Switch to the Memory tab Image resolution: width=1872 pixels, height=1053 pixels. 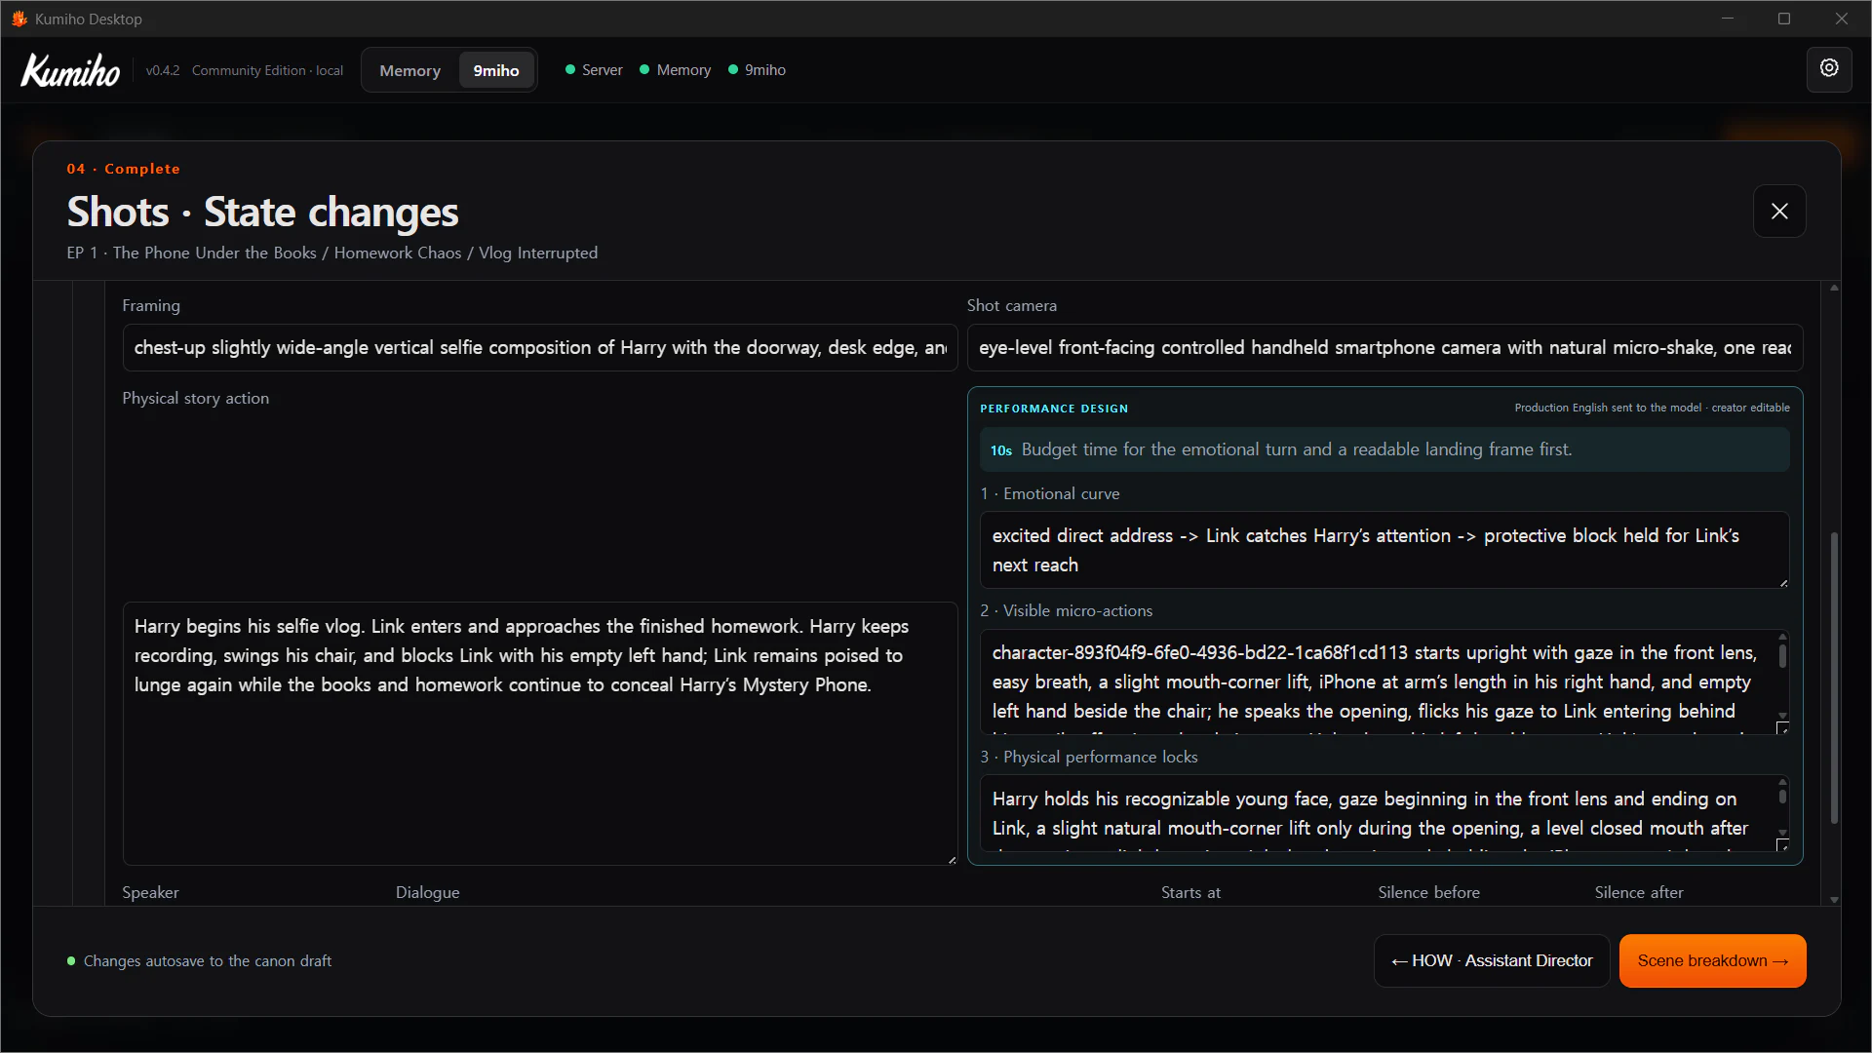click(409, 70)
